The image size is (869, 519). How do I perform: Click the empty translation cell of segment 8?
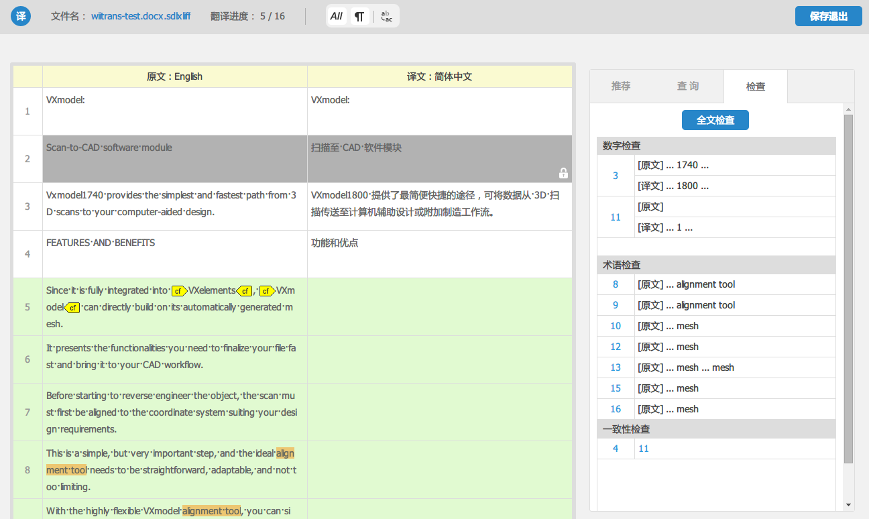[440, 469]
